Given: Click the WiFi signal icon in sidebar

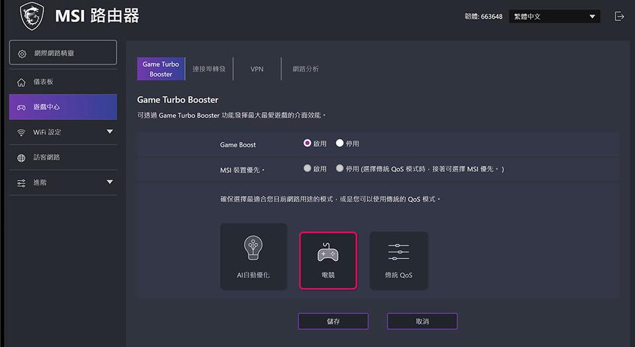Looking at the screenshot, I should coord(21,132).
